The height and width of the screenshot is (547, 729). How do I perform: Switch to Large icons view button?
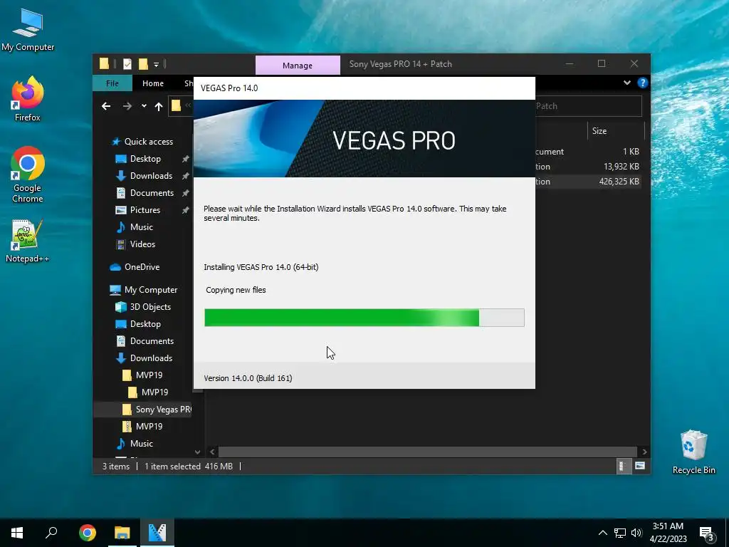pos(640,466)
